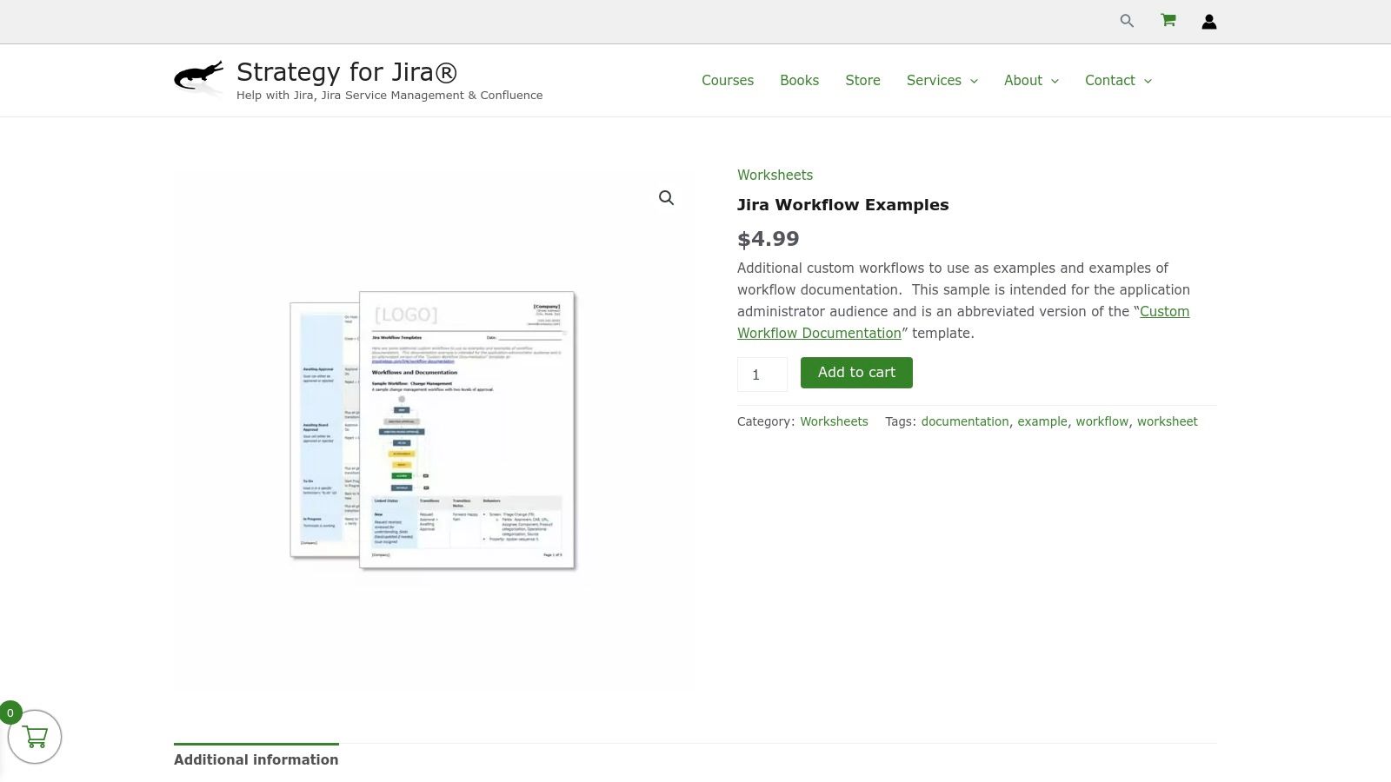This screenshot has width=1391, height=782.
Task: Open the documentation tag
Action: click(965, 421)
